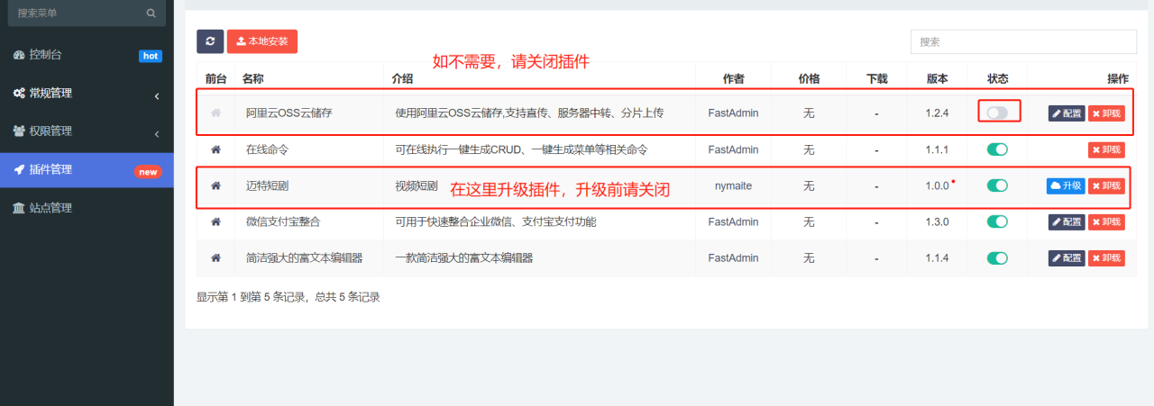This screenshot has height=406, width=1154.
Task: Click 卸载 for the 在线命令 plugin
Action: [x=1106, y=149]
